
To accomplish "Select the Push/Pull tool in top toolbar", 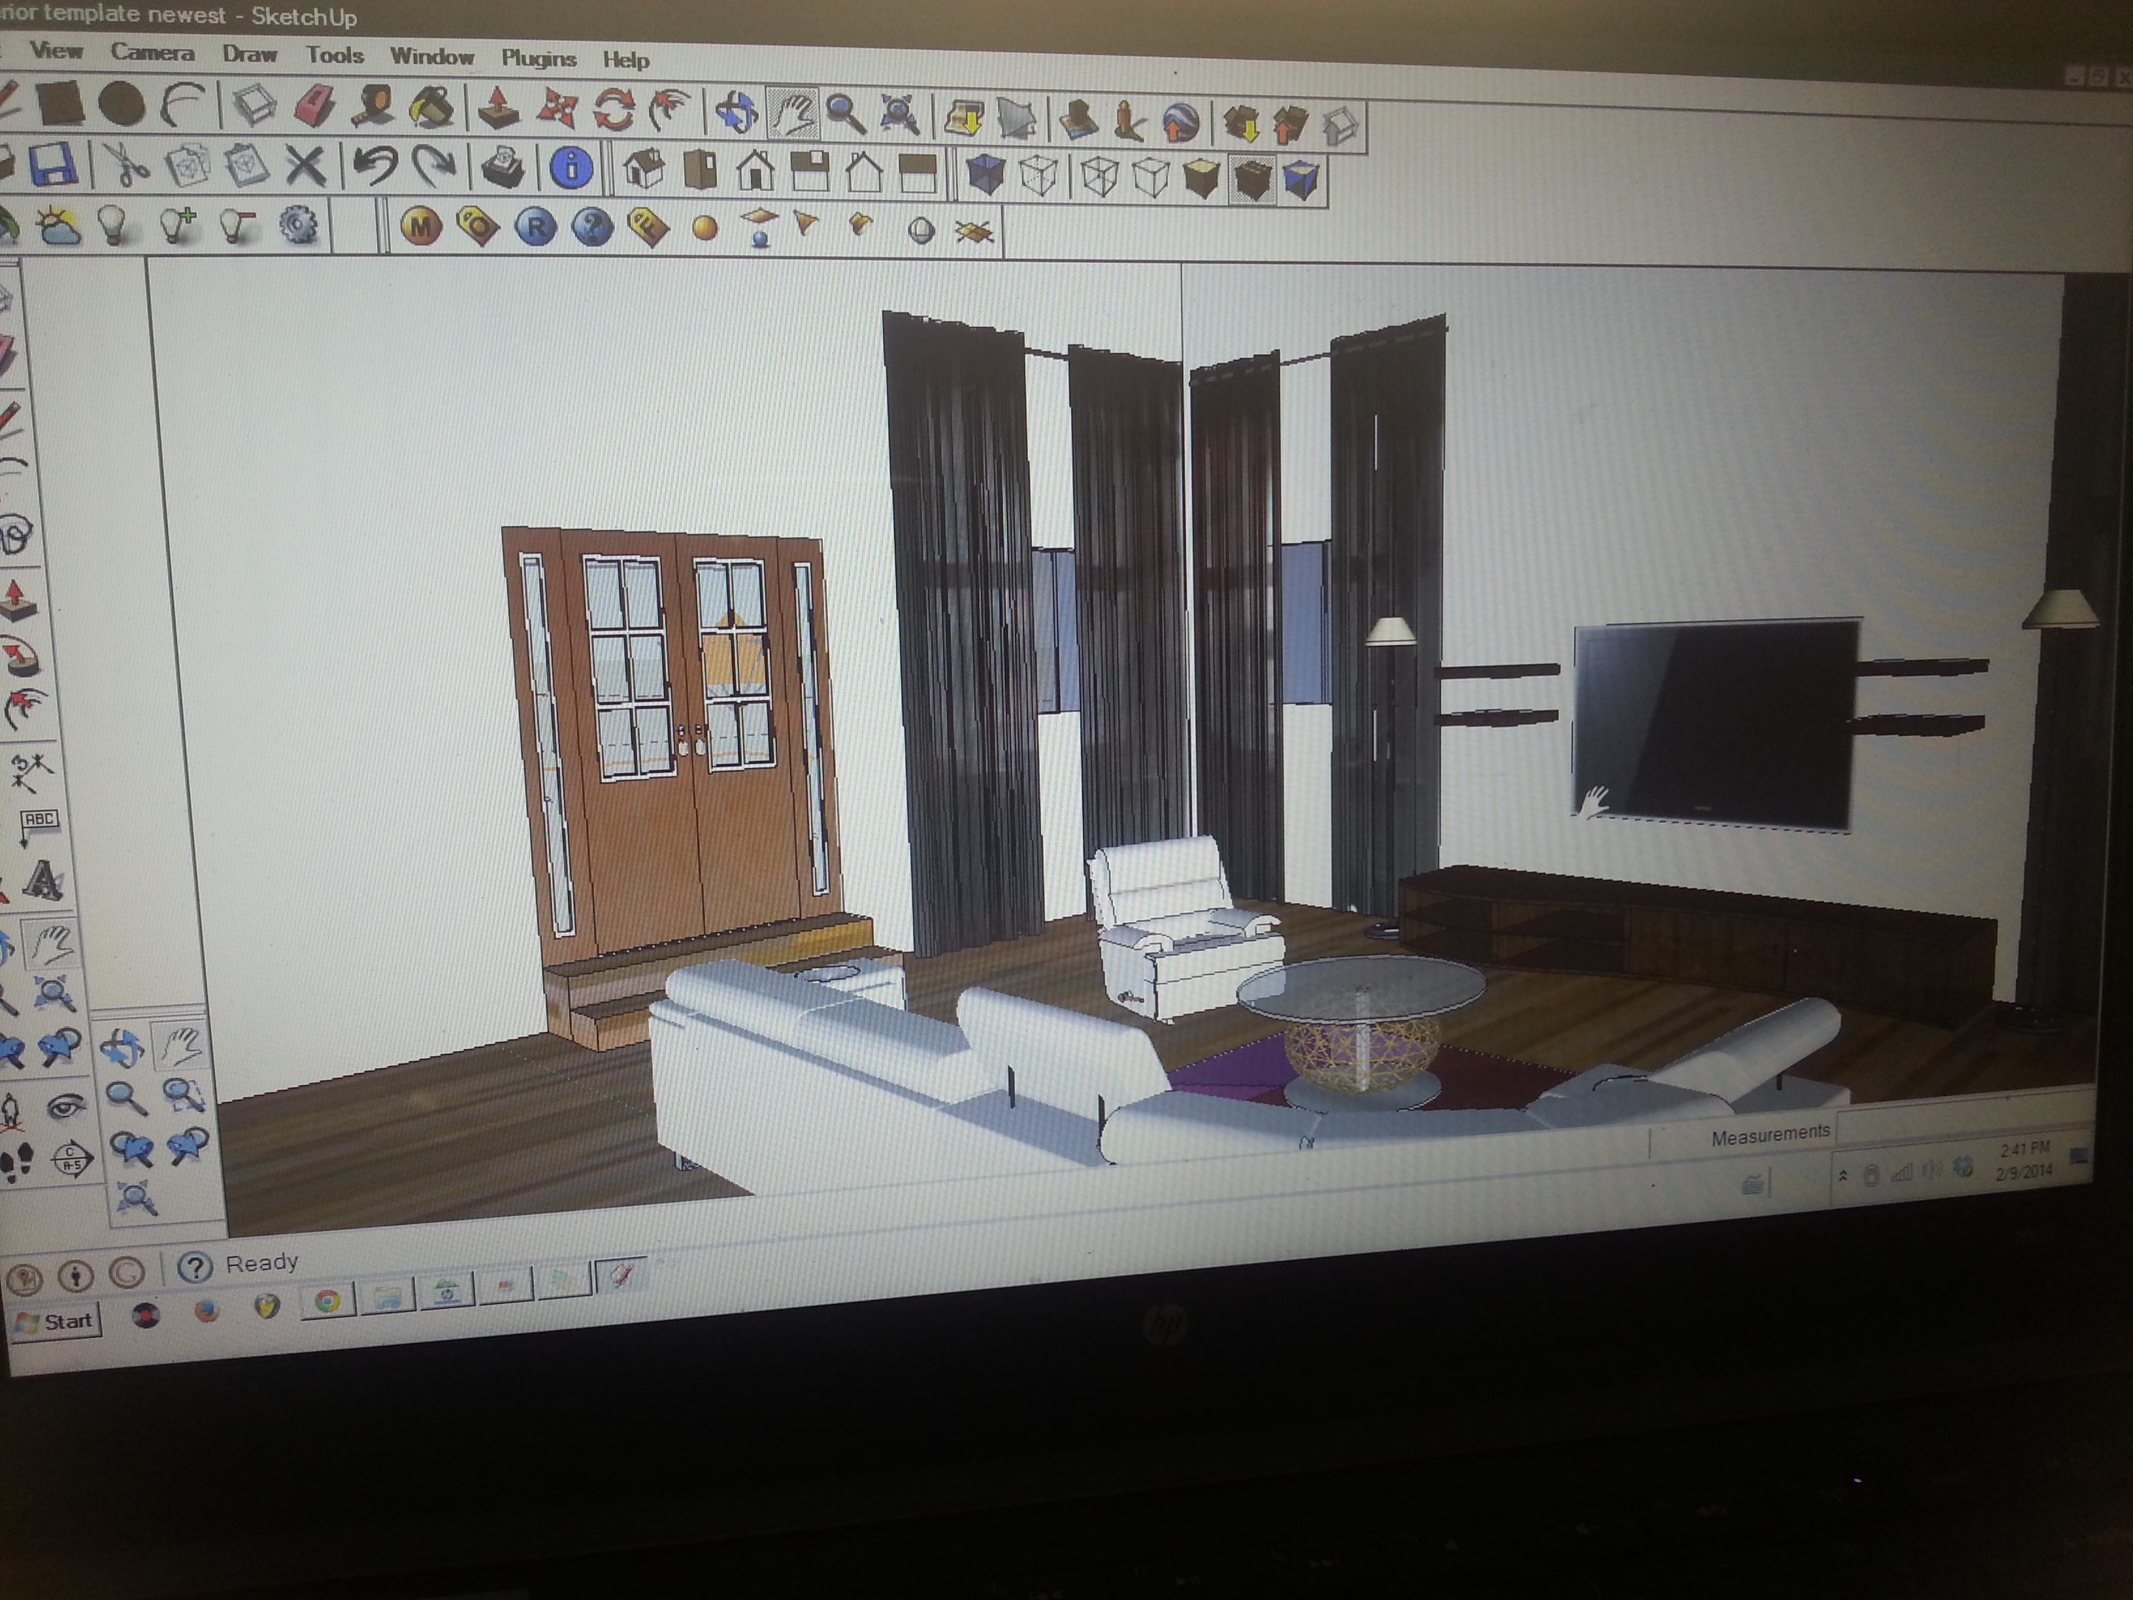I will 497,109.
